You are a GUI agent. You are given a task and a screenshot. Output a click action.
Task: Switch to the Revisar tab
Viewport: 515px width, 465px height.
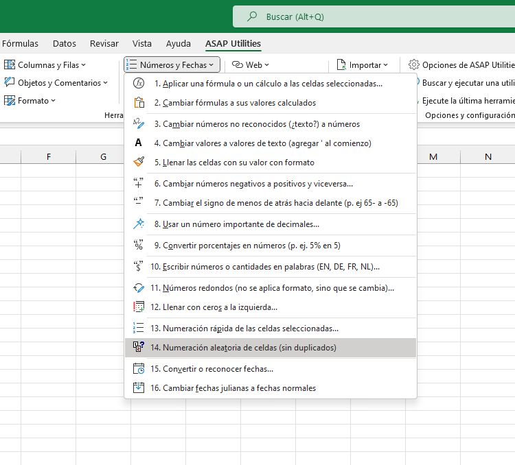pos(104,43)
